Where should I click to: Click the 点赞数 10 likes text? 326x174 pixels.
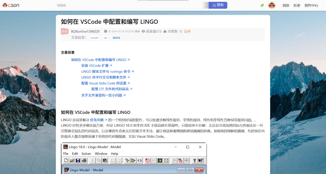tap(175, 31)
